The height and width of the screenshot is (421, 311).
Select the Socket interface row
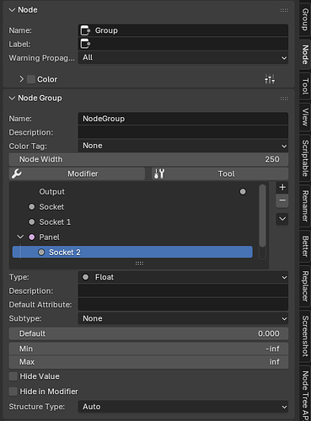pos(132,207)
